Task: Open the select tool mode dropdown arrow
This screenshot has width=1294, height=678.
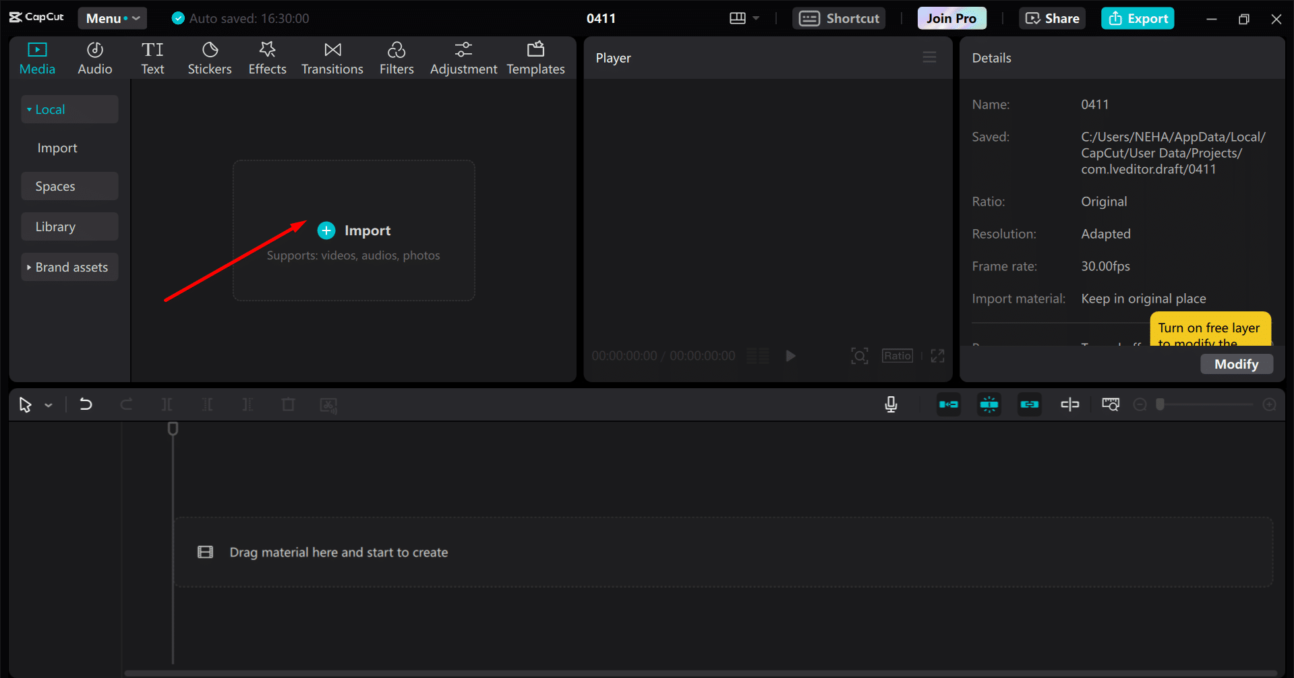Action: click(x=49, y=405)
